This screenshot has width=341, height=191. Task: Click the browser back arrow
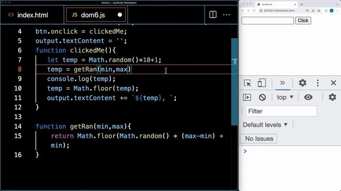tap(243, 11)
